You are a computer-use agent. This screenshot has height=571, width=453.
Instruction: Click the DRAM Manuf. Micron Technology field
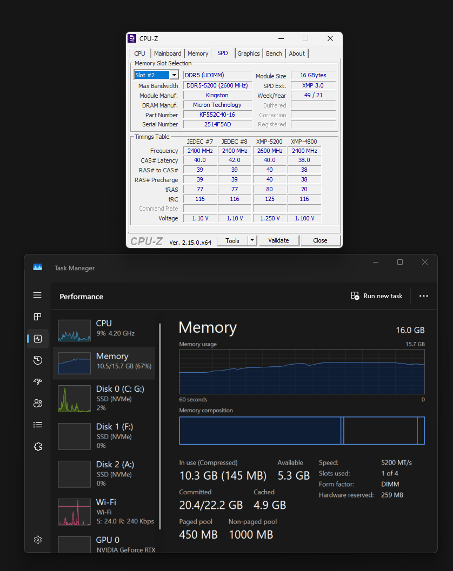[x=217, y=105]
